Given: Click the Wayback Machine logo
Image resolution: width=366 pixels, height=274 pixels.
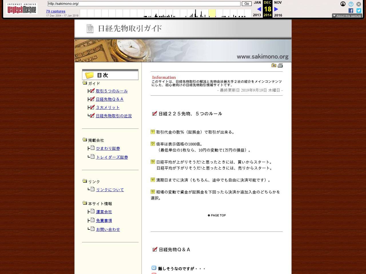Looking at the screenshot, I should [x=22, y=9].
